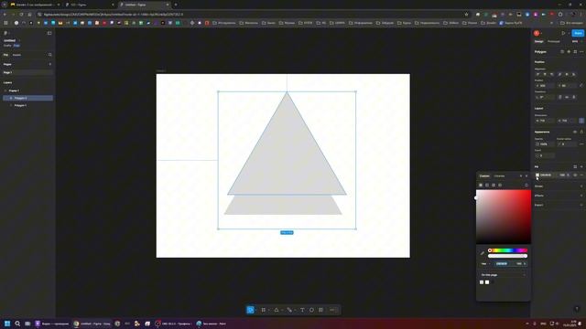The image size is (586, 329).
Task: Click the red saturation color area
Action: [x=504, y=217]
